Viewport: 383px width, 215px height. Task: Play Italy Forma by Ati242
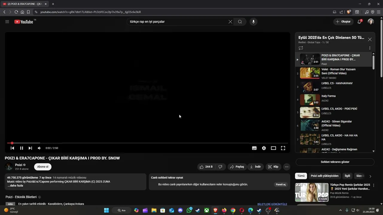coord(334,99)
